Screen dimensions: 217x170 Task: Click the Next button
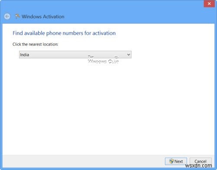(x=176, y=161)
